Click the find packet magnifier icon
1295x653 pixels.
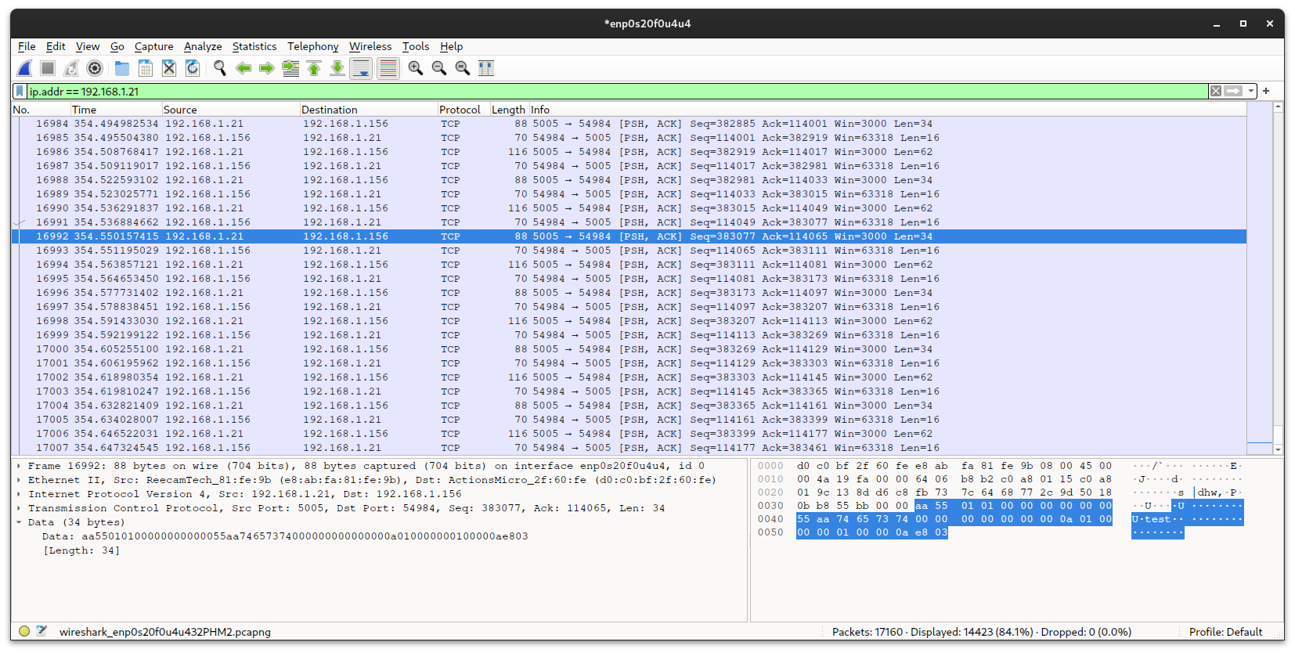click(x=220, y=69)
